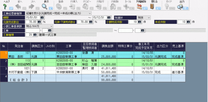This screenshot has width=208, height=102.
Task: Click 進行基準 cell in row 3
Action: tap(178, 72)
